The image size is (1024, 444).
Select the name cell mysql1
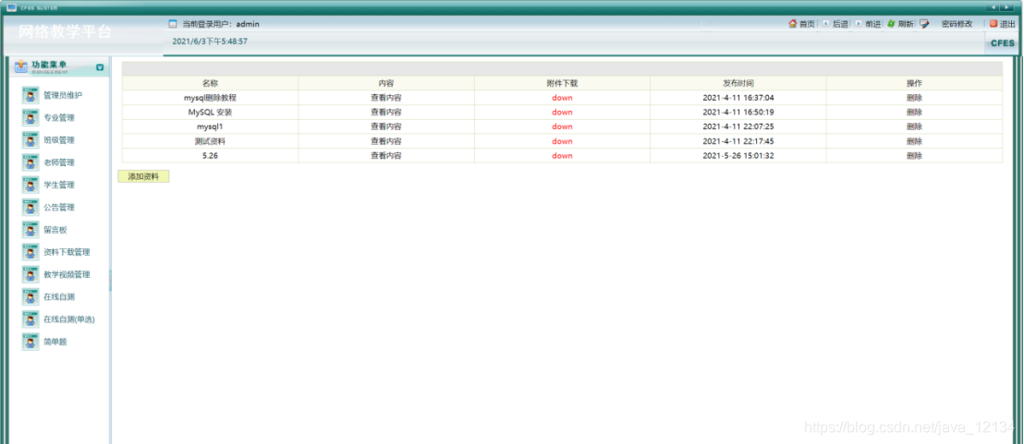point(210,126)
